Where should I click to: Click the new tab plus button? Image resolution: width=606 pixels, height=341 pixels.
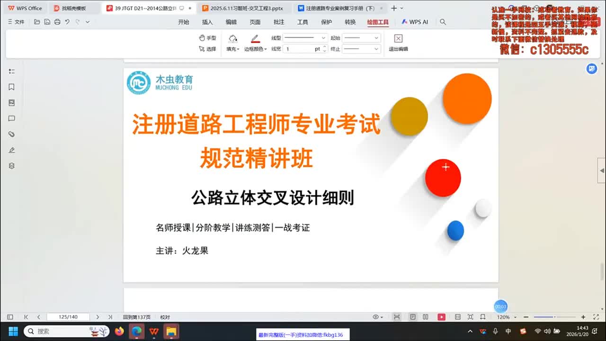coord(393,8)
